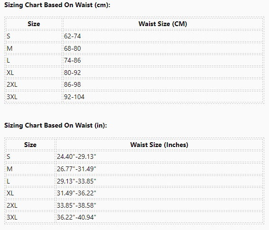Click the 33.85"-38.58" waist value

point(76,205)
